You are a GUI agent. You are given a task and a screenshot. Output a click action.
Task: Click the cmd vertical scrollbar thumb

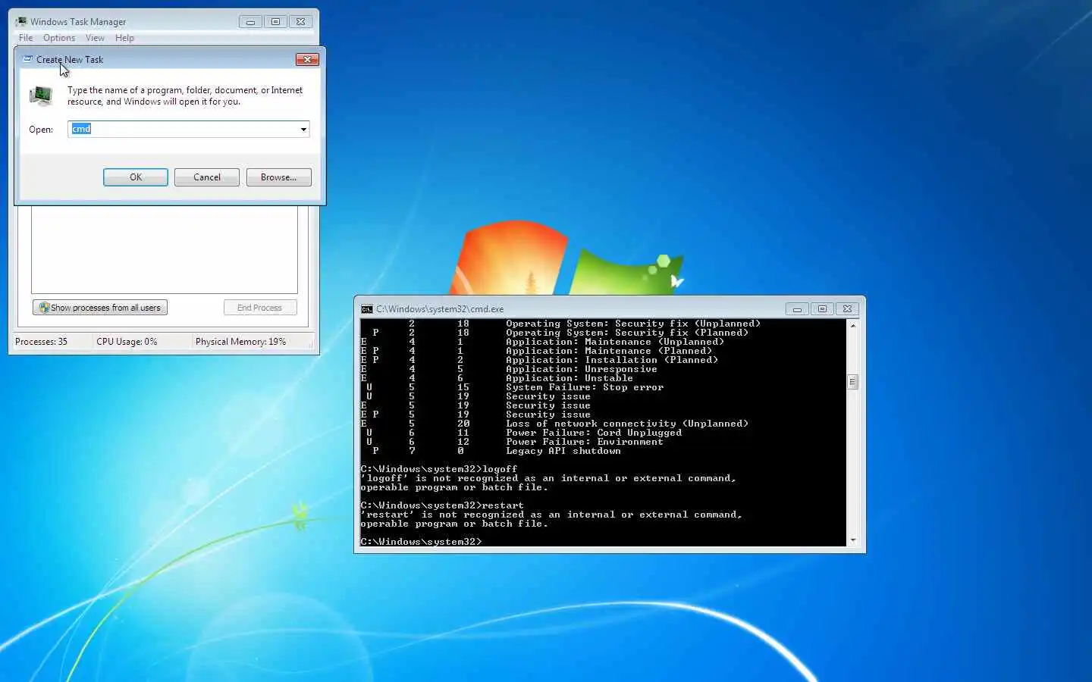tap(853, 382)
